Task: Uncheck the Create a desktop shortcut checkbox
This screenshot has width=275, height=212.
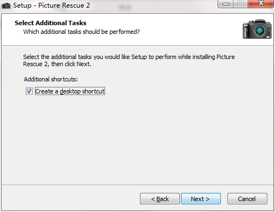Action: click(29, 91)
